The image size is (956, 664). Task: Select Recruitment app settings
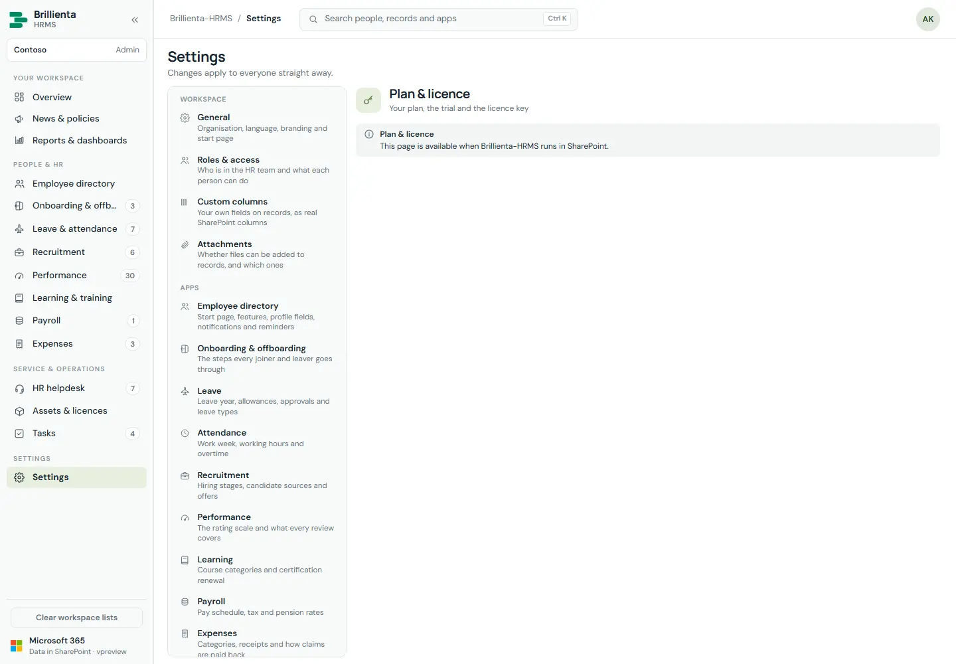pyautogui.click(x=257, y=485)
